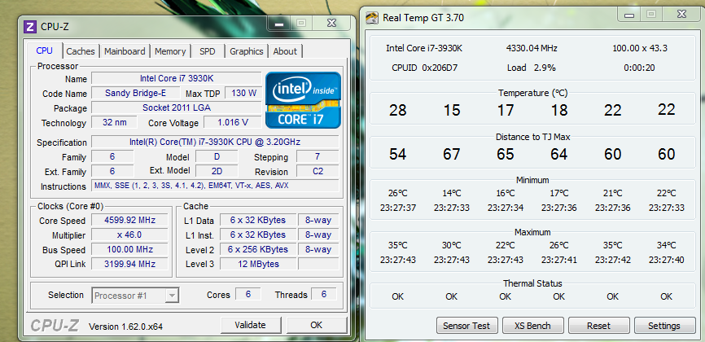The height and width of the screenshot is (342, 705).
Task: Switch to the Caches tab
Action: point(81,51)
